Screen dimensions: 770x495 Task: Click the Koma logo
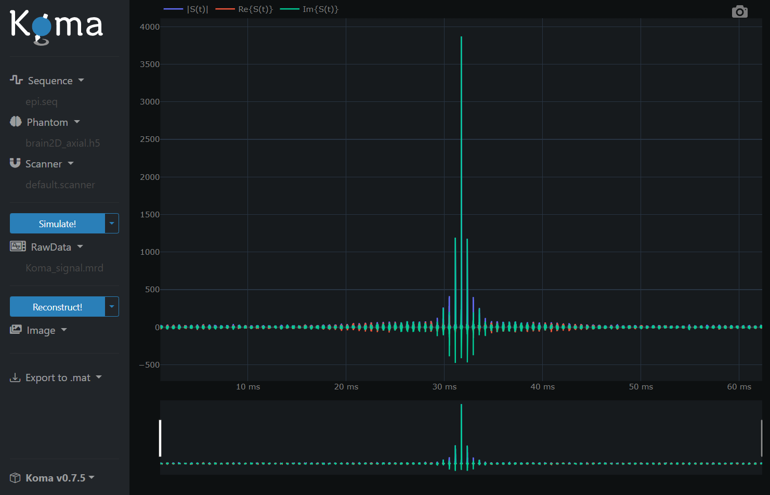(56, 26)
